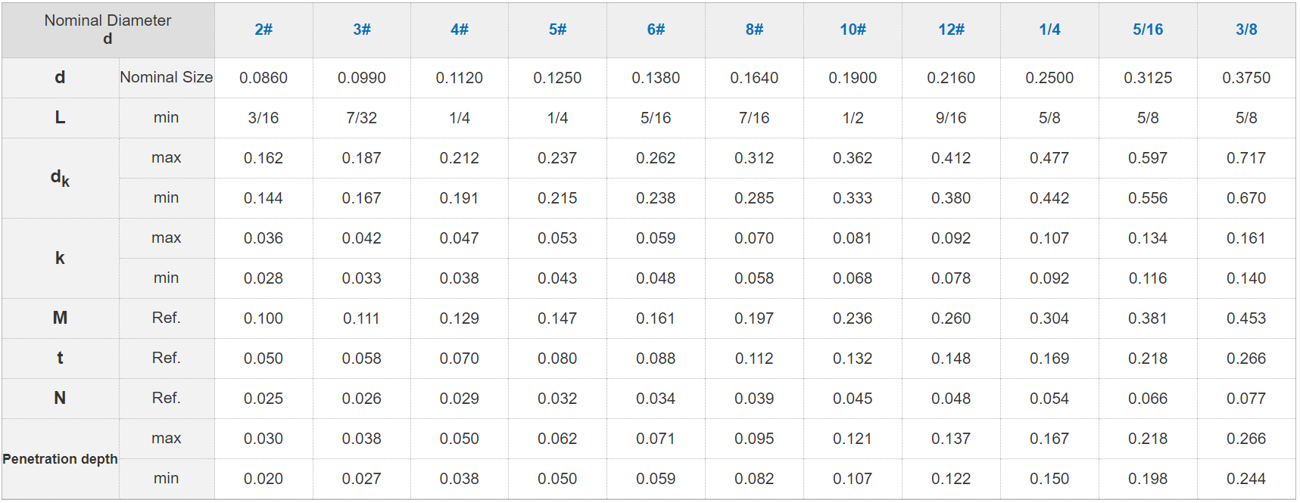Image resolution: width=1300 pixels, height=503 pixels.
Task: Click the 2# column header link
Action: [x=263, y=29]
